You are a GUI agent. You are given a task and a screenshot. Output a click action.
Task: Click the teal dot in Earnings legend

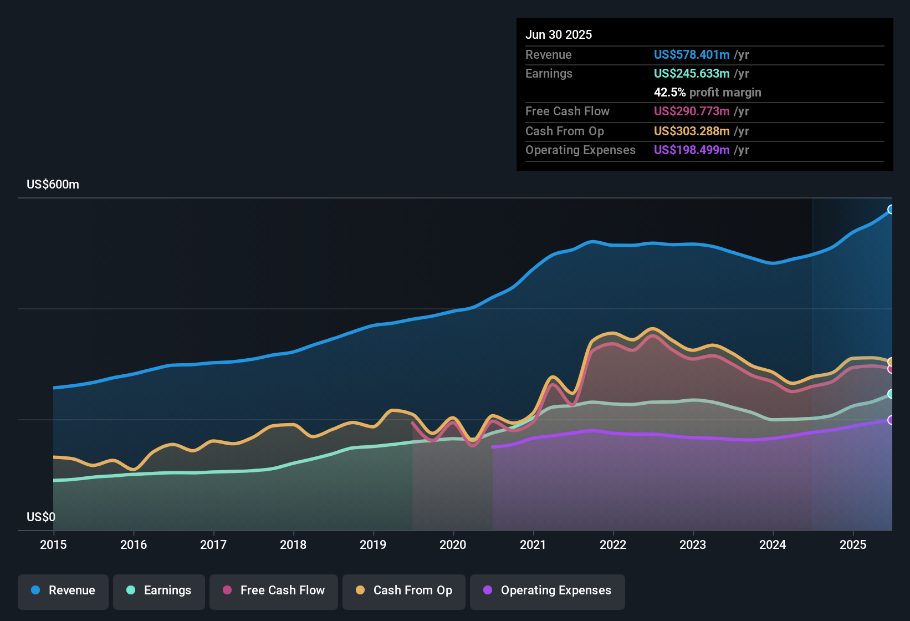pyautogui.click(x=131, y=590)
